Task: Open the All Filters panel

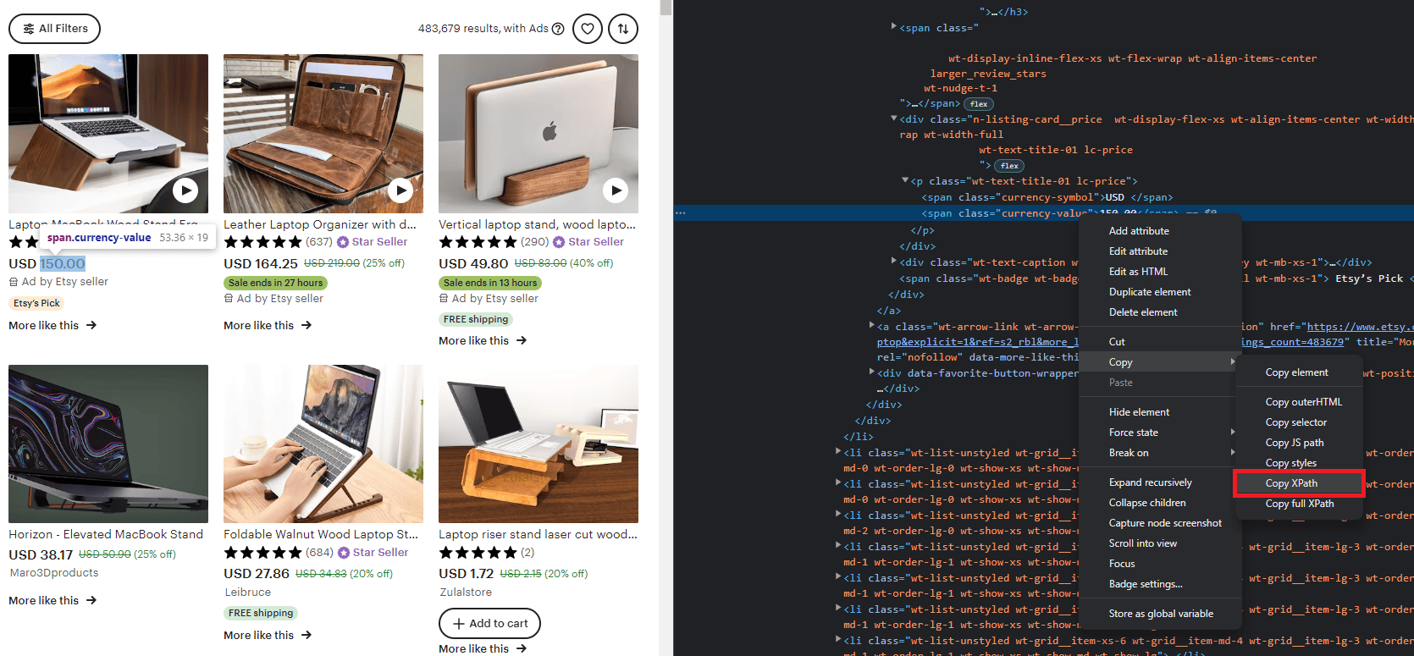Action: tap(54, 29)
